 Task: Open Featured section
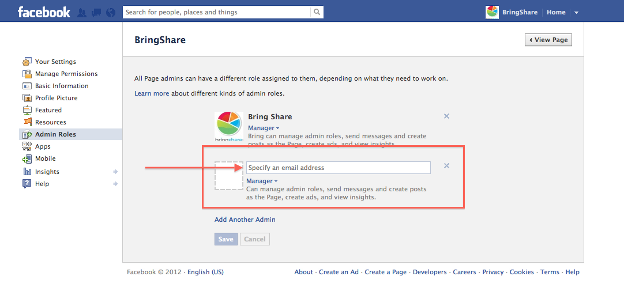(x=48, y=110)
